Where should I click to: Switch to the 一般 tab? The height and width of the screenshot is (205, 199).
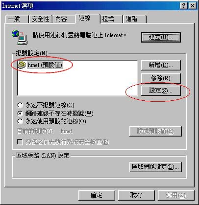pyautogui.click(x=17, y=19)
